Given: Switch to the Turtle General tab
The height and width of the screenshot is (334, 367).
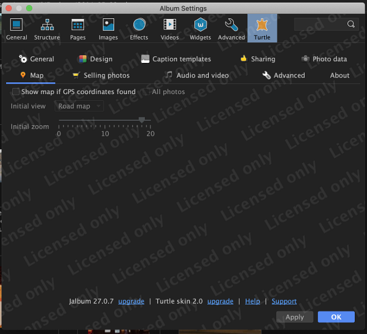Looking at the screenshot, I should coord(37,59).
